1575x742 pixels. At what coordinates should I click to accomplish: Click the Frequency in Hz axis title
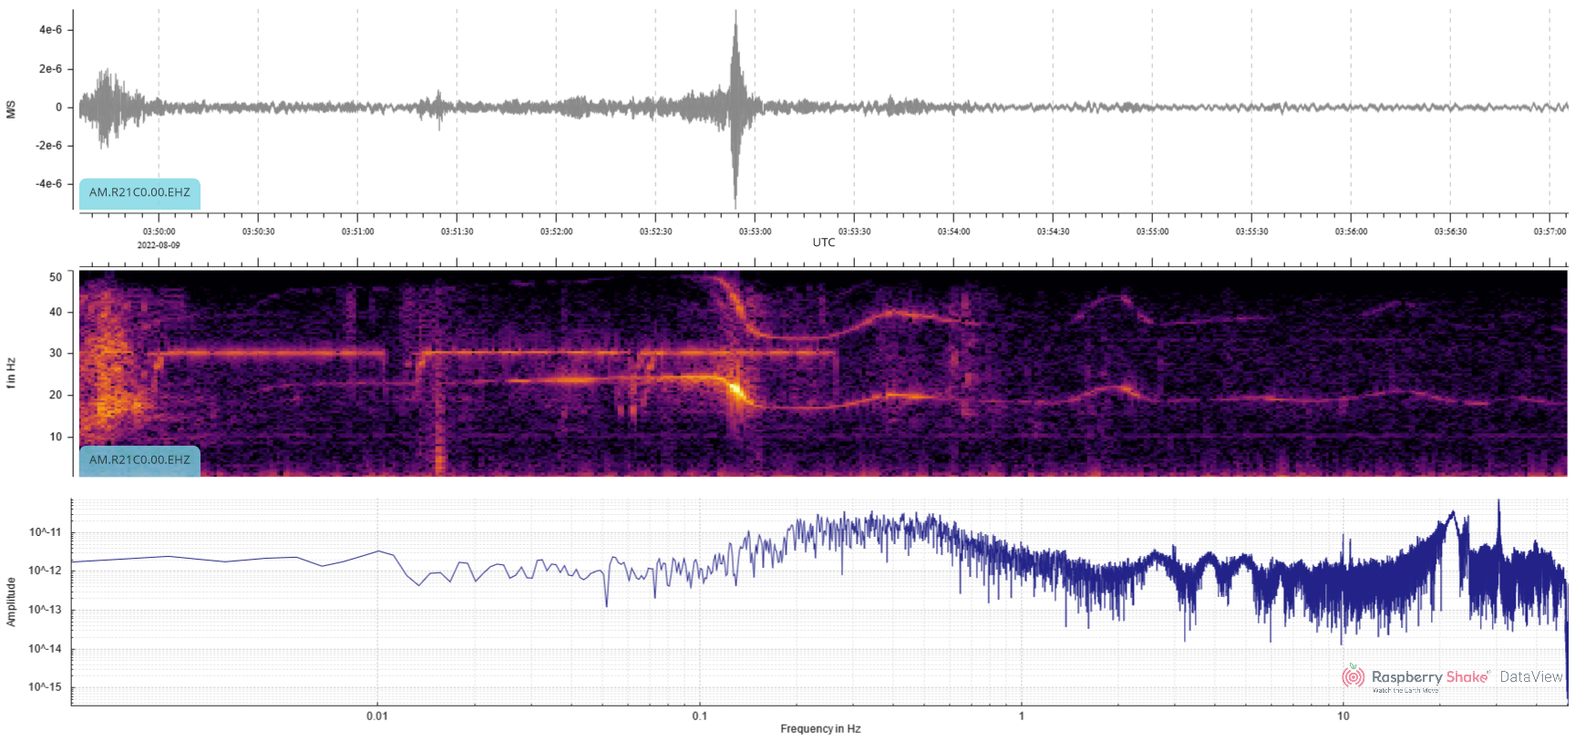click(x=820, y=729)
